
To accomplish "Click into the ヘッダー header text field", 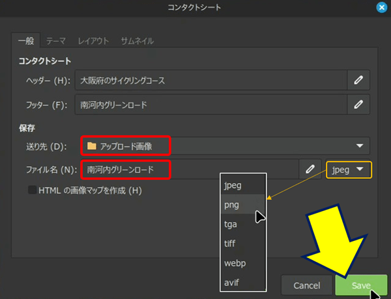I will 211,80.
